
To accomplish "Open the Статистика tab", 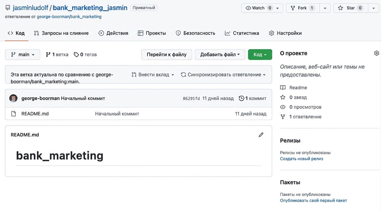I will [x=242, y=33].
